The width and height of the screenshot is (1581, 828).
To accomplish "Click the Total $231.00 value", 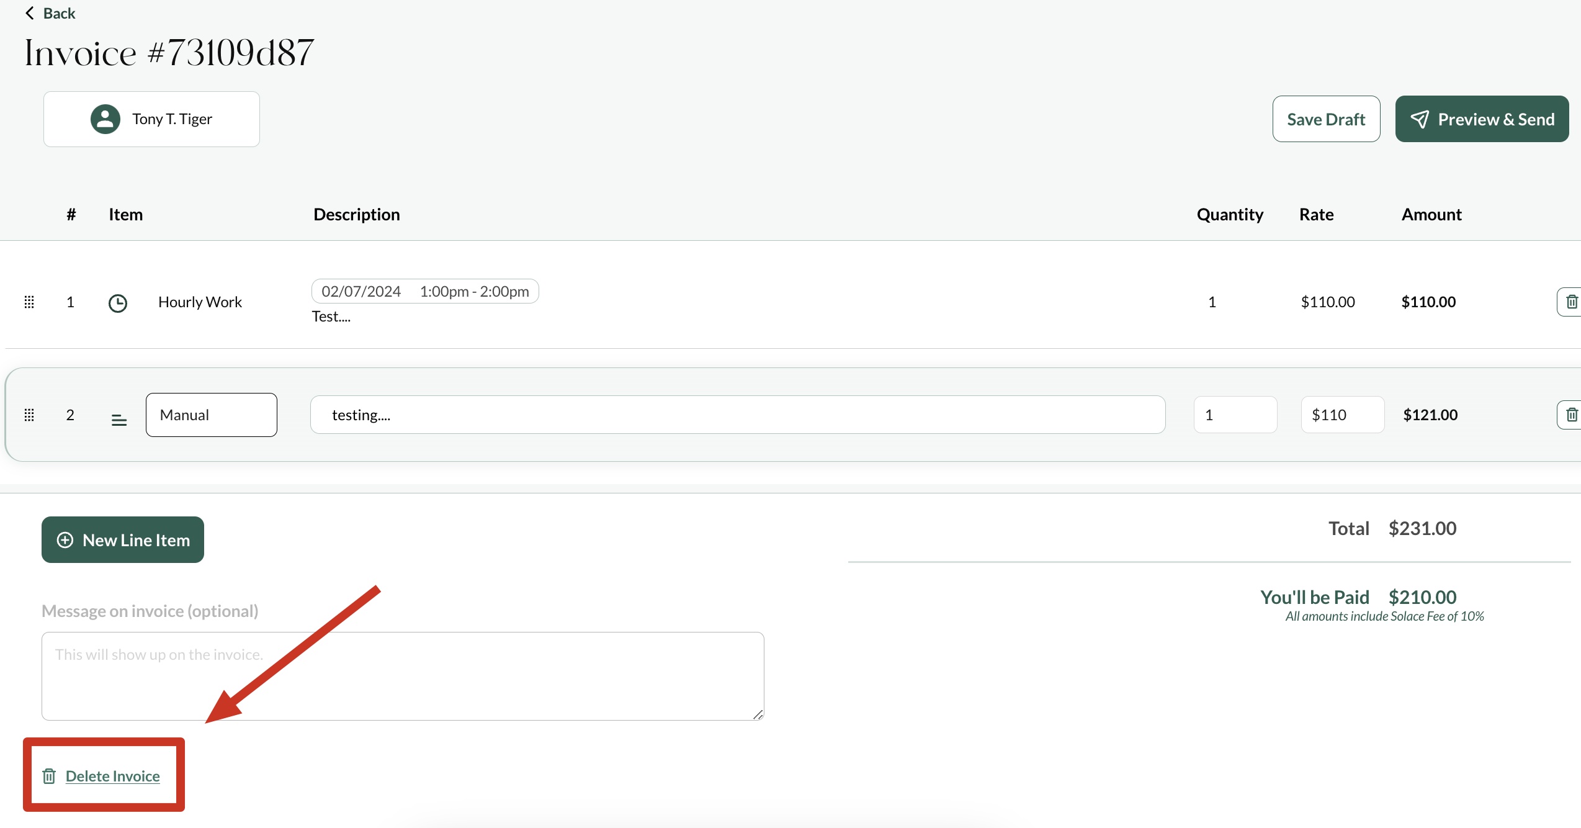I will point(1422,528).
